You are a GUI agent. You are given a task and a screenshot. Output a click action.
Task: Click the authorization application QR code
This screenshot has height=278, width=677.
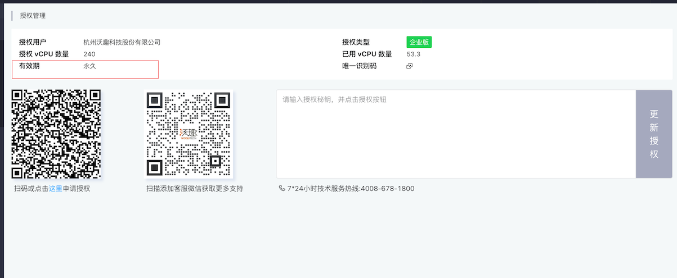(56, 134)
